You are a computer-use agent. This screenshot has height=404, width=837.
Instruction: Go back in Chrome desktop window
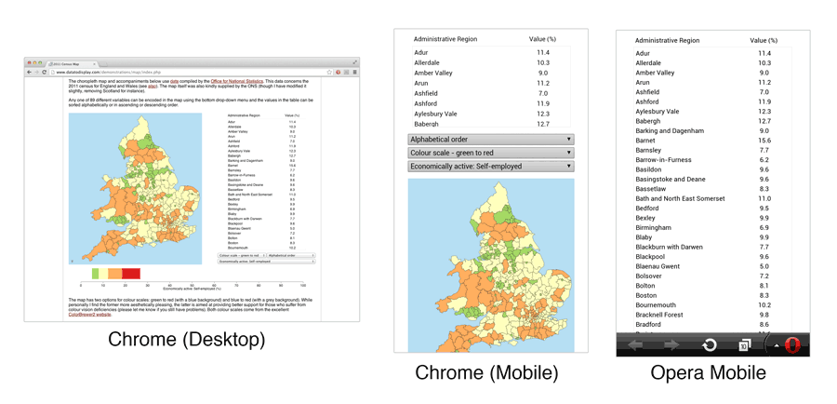pyautogui.click(x=29, y=73)
